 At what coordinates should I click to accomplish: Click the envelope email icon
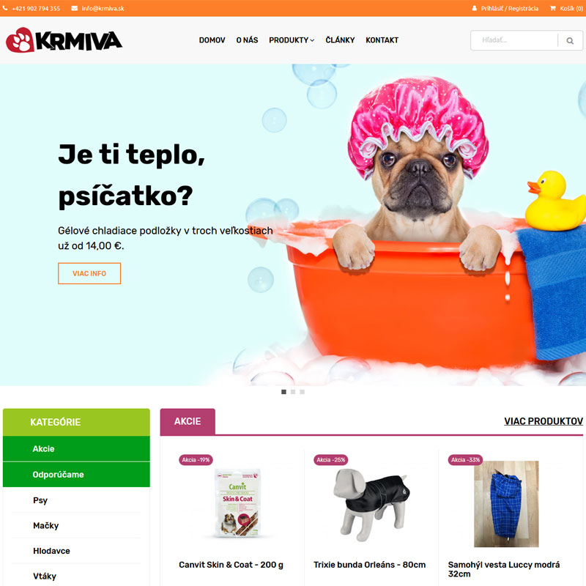(75, 8)
